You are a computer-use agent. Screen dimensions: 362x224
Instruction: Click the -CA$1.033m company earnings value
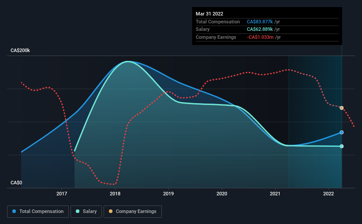260,37
